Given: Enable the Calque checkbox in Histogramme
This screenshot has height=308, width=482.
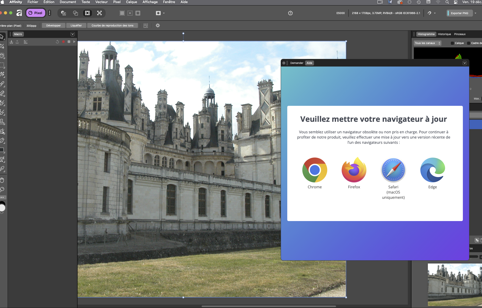Looking at the screenshot, I should point(452,43).
